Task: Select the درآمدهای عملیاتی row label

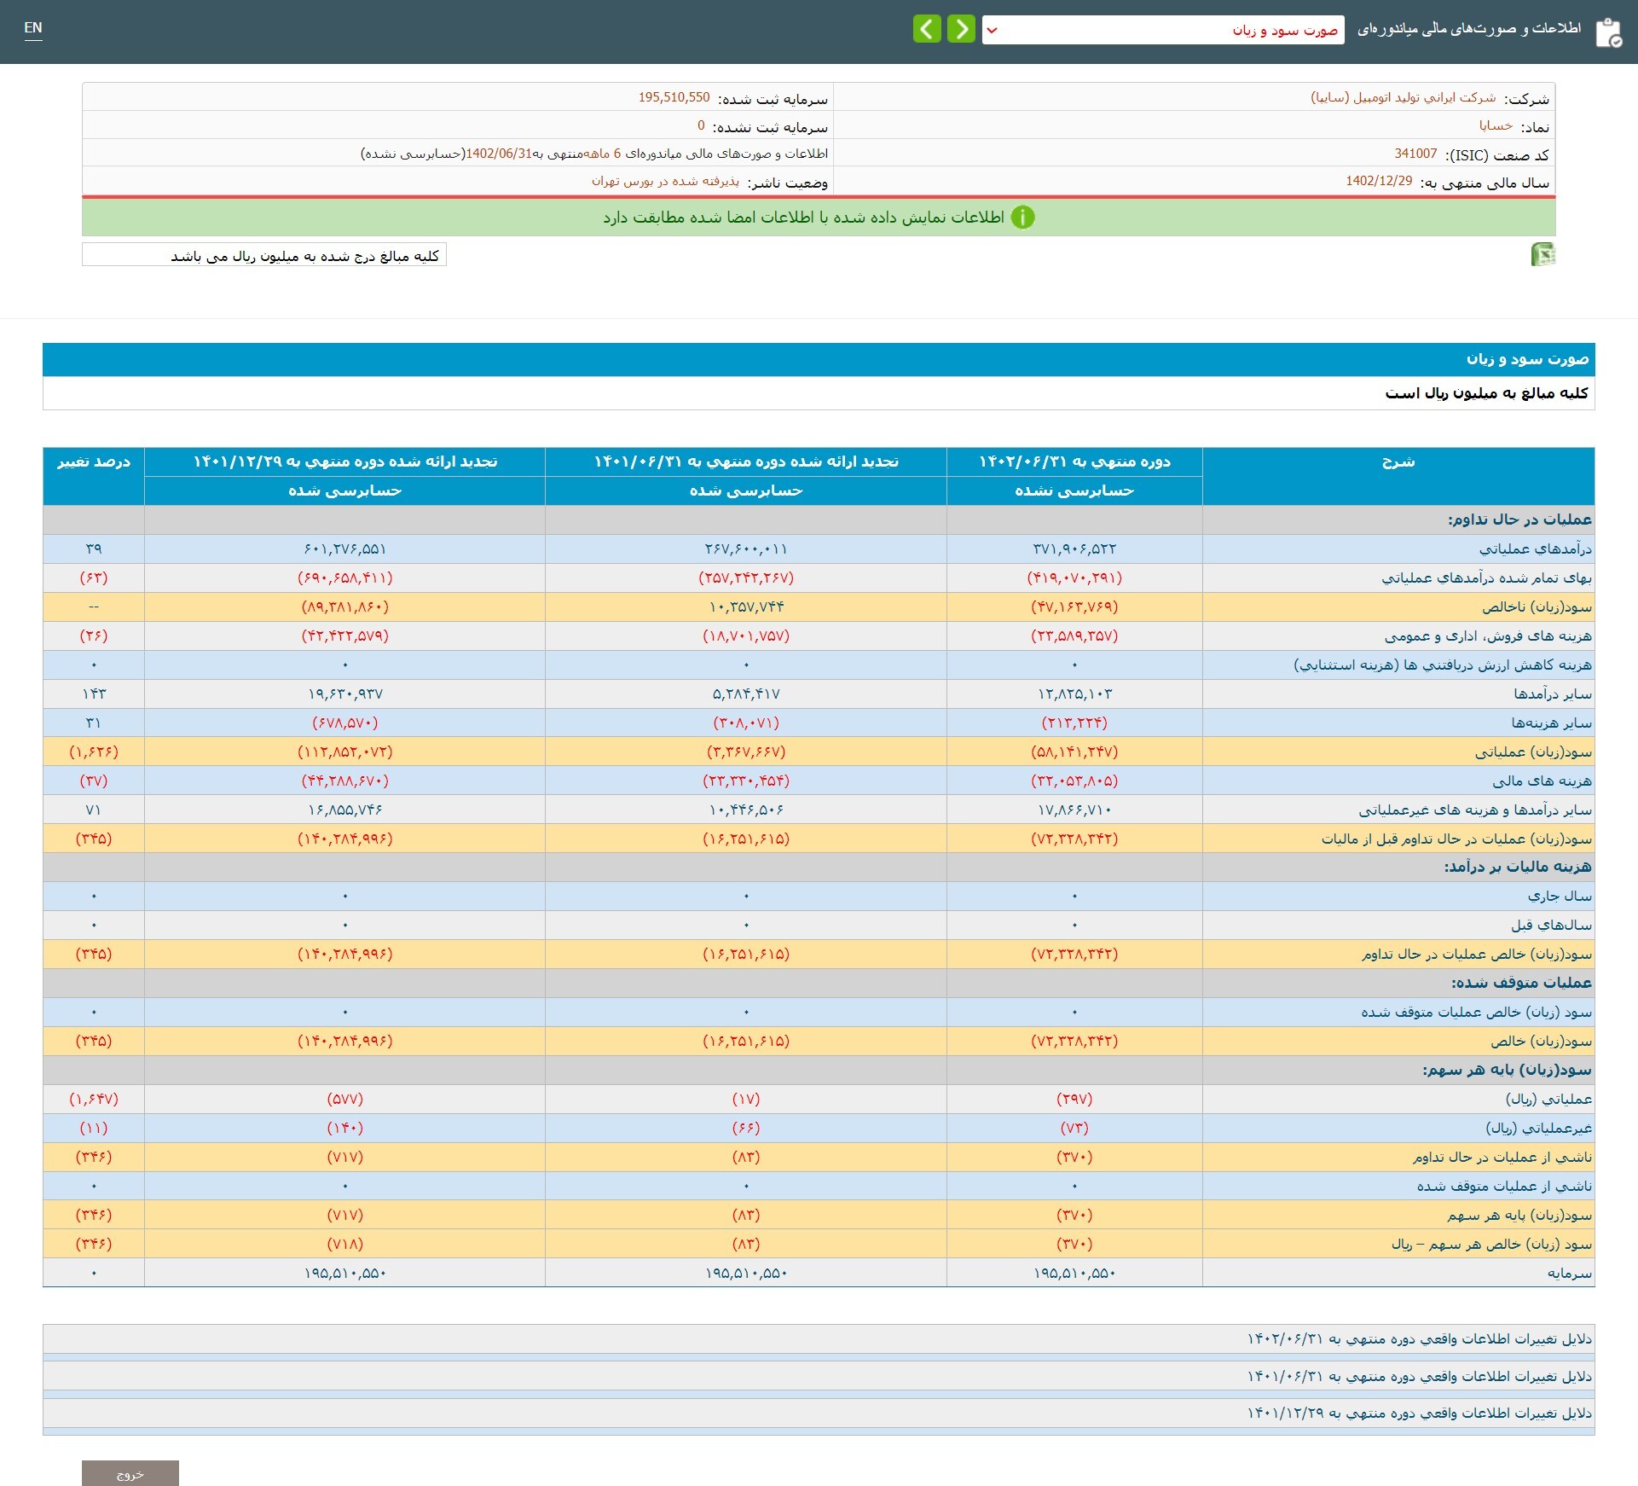Action: pyautogui.click(x=1535, y=549)
